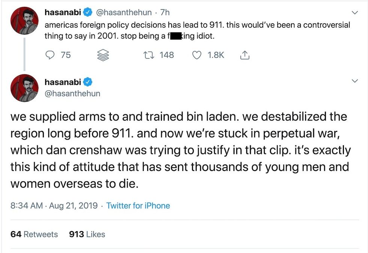Click the 7h timestamp of first tweet
This screenshot has width=368, height=253.
(x=165, y=12)
